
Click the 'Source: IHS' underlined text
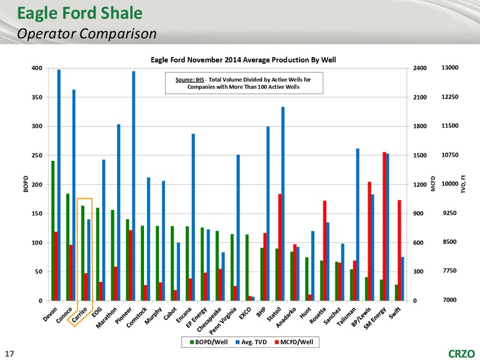click(x=190, y=80)
